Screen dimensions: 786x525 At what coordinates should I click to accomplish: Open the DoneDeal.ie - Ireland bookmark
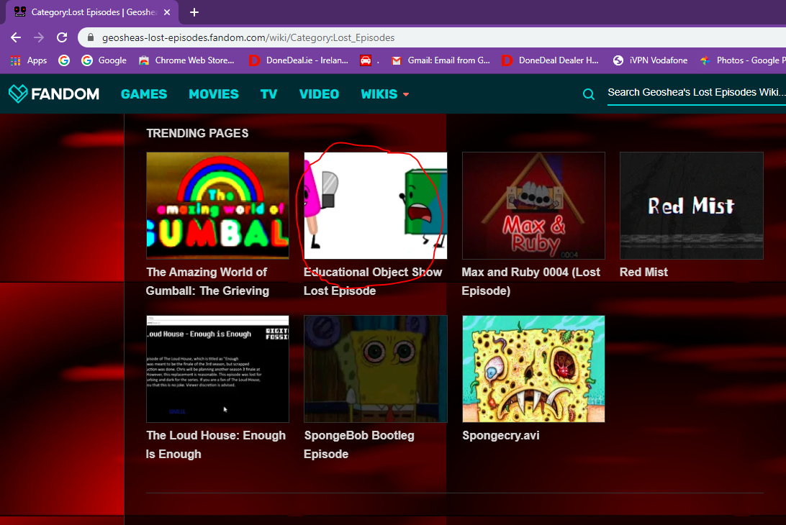tap(299, 60)
